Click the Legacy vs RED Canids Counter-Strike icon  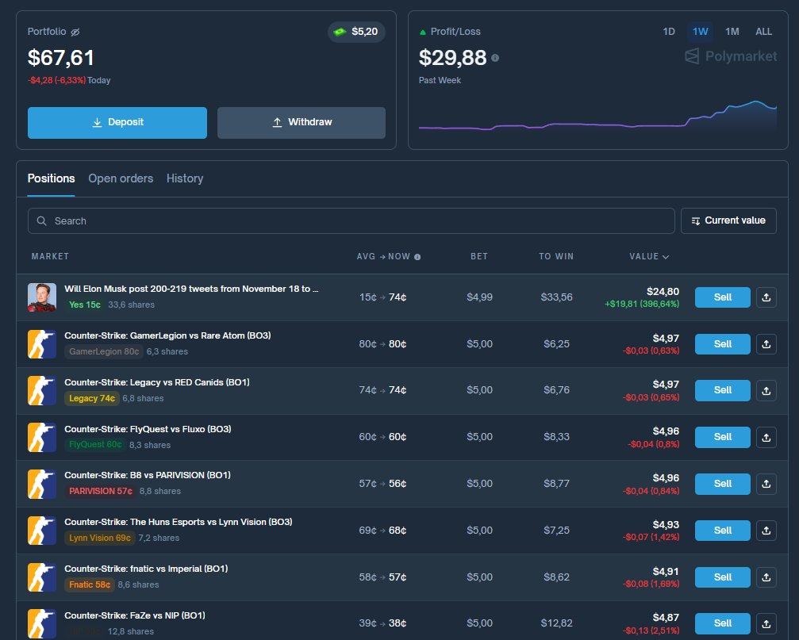42,390
